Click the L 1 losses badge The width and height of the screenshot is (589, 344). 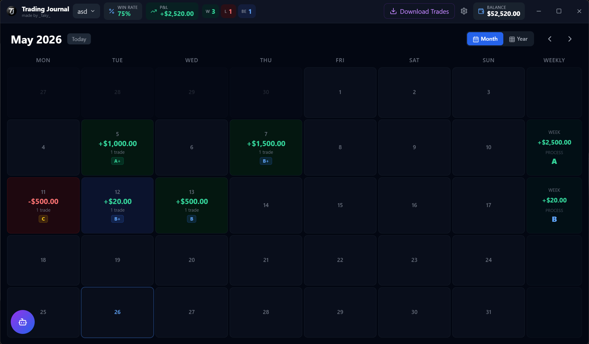click(228, 11)
